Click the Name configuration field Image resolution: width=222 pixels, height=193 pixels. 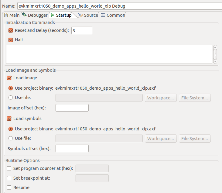[119, 6]
